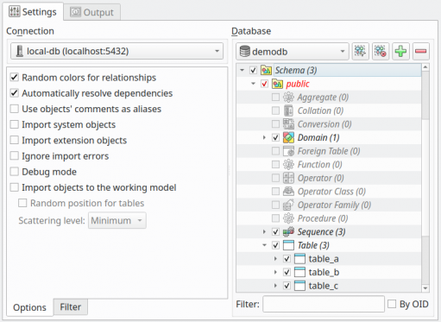Click the red minus collapse-all icon
Screen dimensions: 441x322
click(x=421, y=52)
